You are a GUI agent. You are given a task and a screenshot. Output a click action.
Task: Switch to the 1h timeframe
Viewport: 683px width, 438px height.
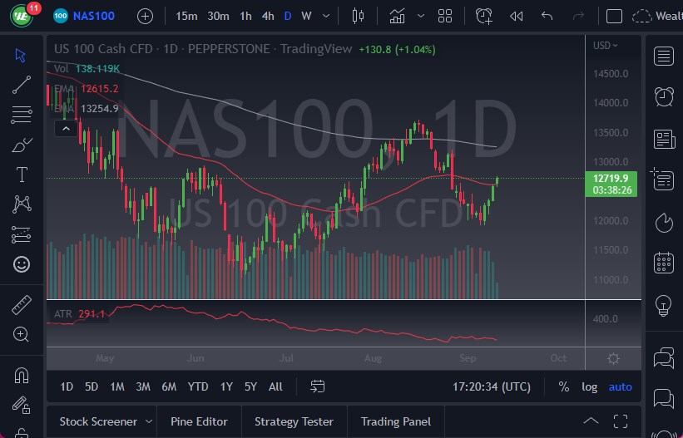pos(245,17)
